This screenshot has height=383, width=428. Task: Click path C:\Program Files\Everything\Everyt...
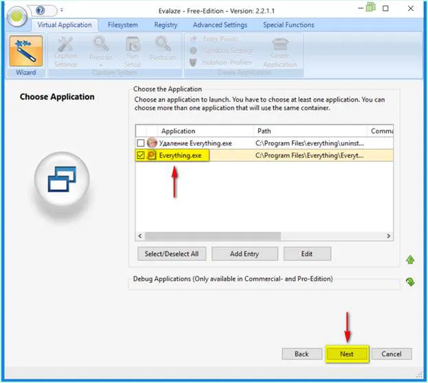[310, 156]
